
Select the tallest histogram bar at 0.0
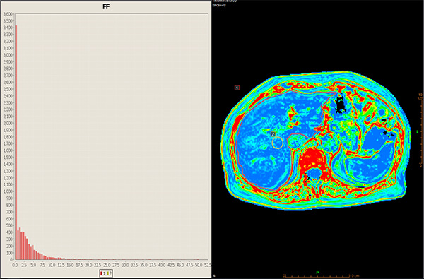point(16,143)
